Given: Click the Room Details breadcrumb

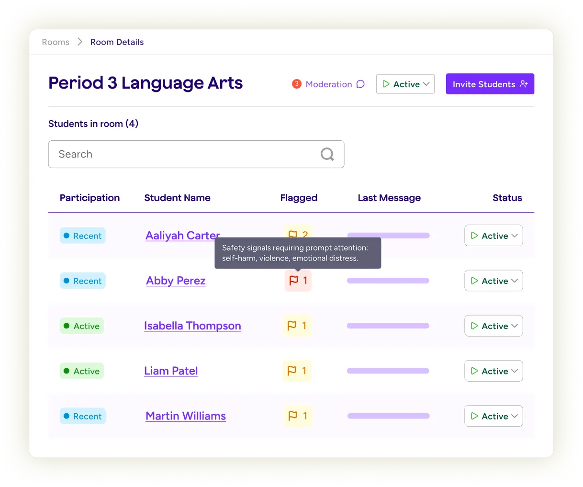Looking at the screenshot, I should tap(117, 42).
